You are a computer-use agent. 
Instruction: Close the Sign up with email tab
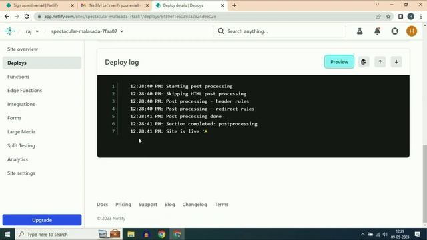point(73,5)
